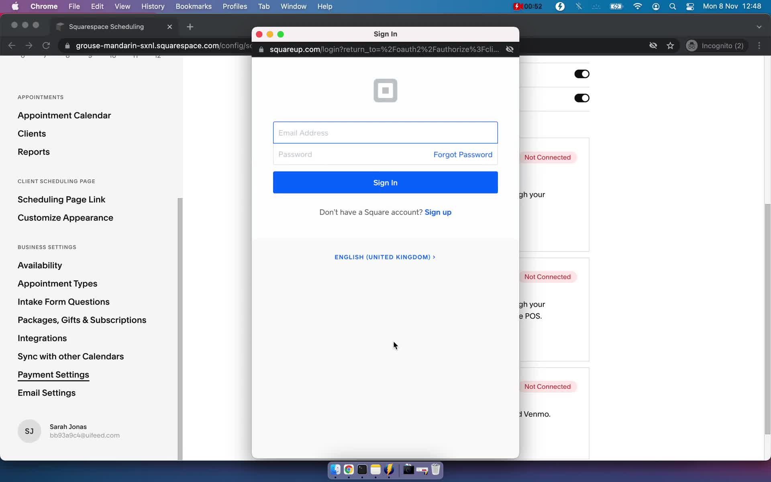This screenshot has width=771, height=482.
Task: Bookmark this page with the star icon
Action: click(670, 46)
